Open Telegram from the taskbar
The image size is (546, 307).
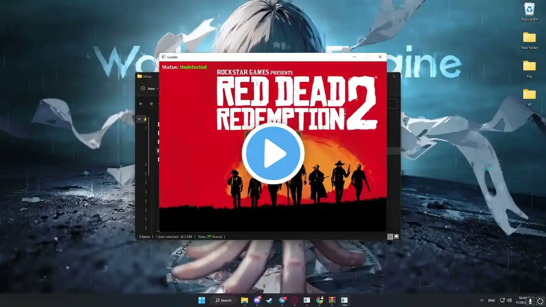(x=282, y=300)
